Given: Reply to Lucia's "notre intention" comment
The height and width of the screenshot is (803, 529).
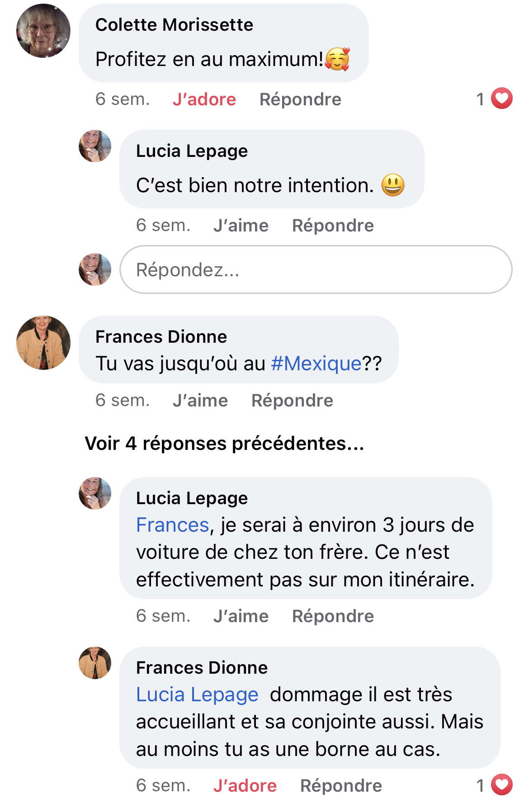Looking at the screenshot, I should point(333,226).
